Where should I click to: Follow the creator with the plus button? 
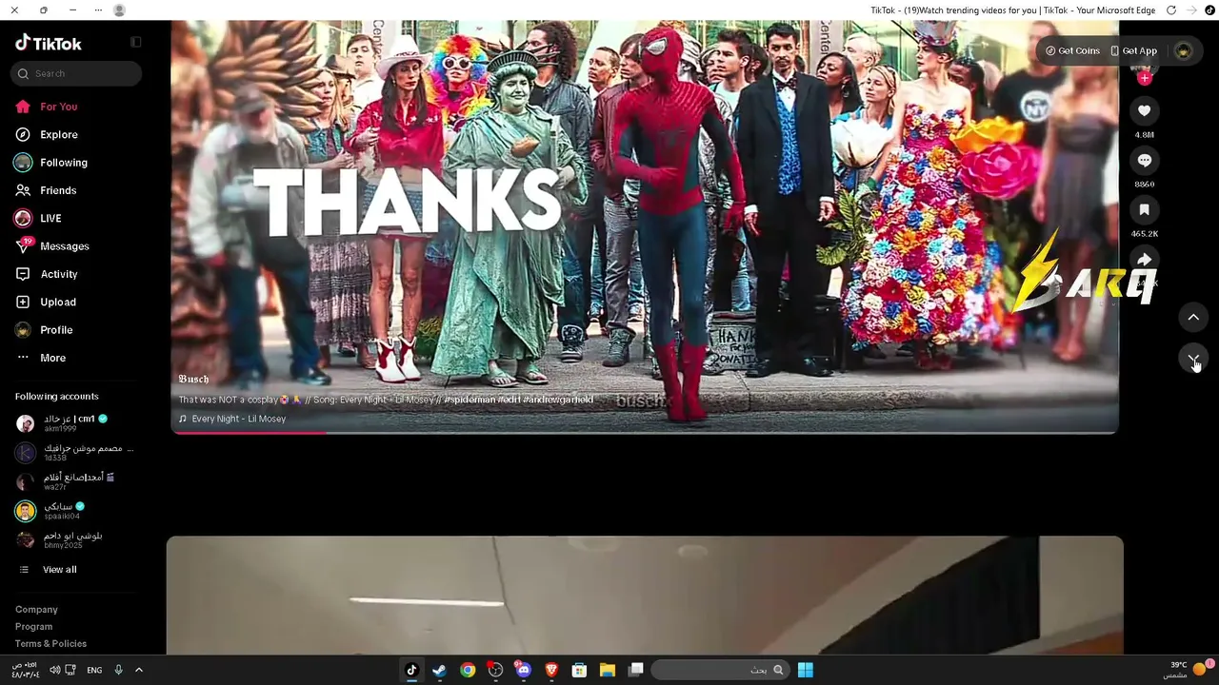[x=1145, y=78]
